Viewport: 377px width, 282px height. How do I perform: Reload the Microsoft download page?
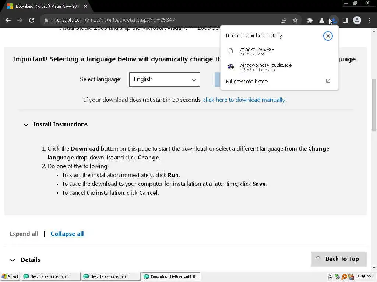click(32, 20)
